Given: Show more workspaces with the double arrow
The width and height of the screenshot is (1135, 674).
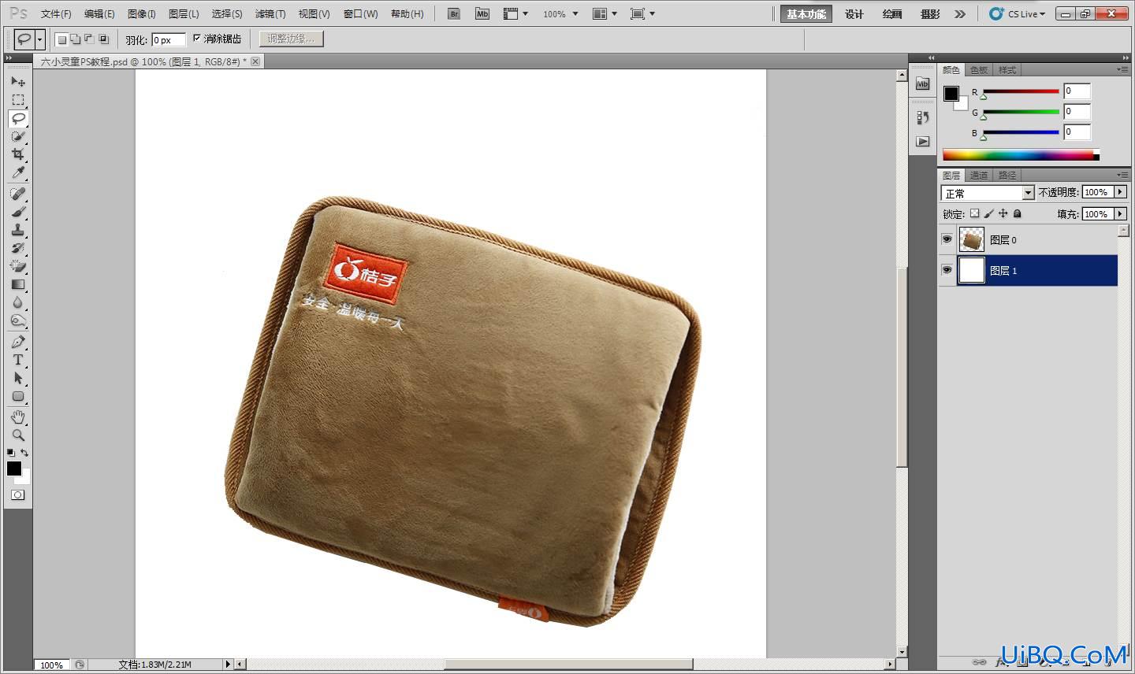Looking at the screenshot, I should pyautogui.click(x=959, y=14).
